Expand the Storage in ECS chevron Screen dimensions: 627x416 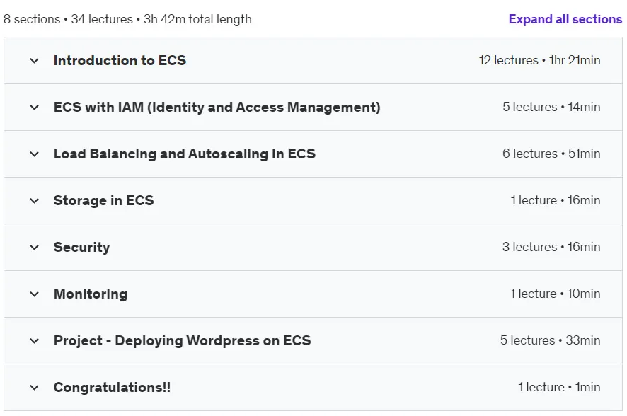pos(35,201)
